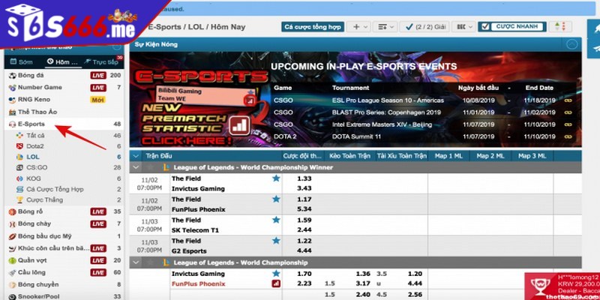Favorite Invictus Gaming vs FunPlus Phoenix match
This screenshot has height=300, width=600.
pos(276,274)
